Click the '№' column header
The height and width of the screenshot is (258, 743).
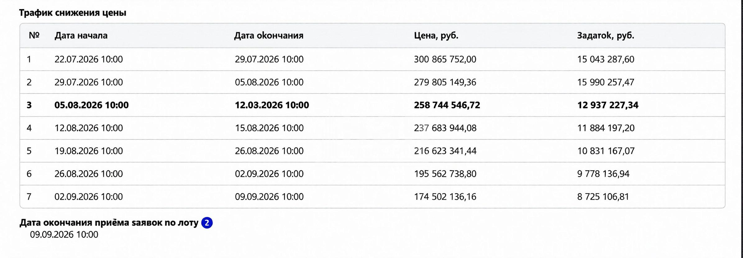pos(34,35)
